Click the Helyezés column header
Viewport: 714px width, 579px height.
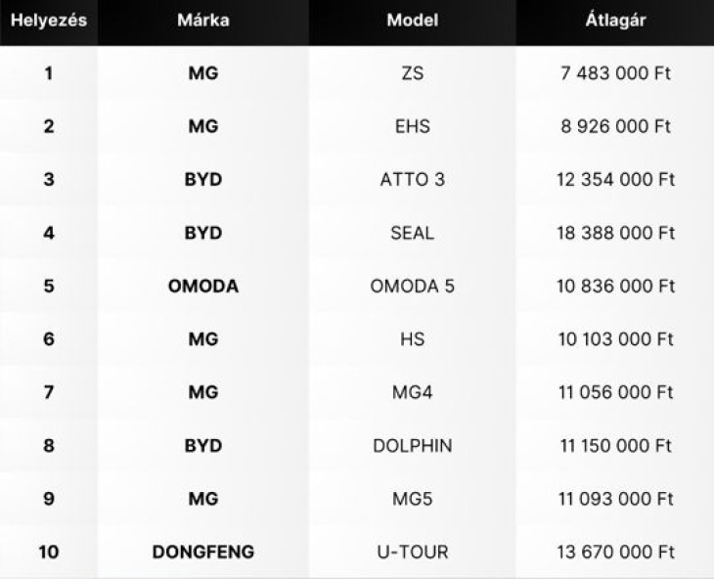point(49,21)
